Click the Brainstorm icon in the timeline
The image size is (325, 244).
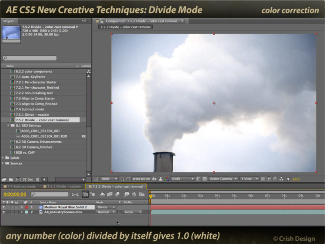pos(126,194)
